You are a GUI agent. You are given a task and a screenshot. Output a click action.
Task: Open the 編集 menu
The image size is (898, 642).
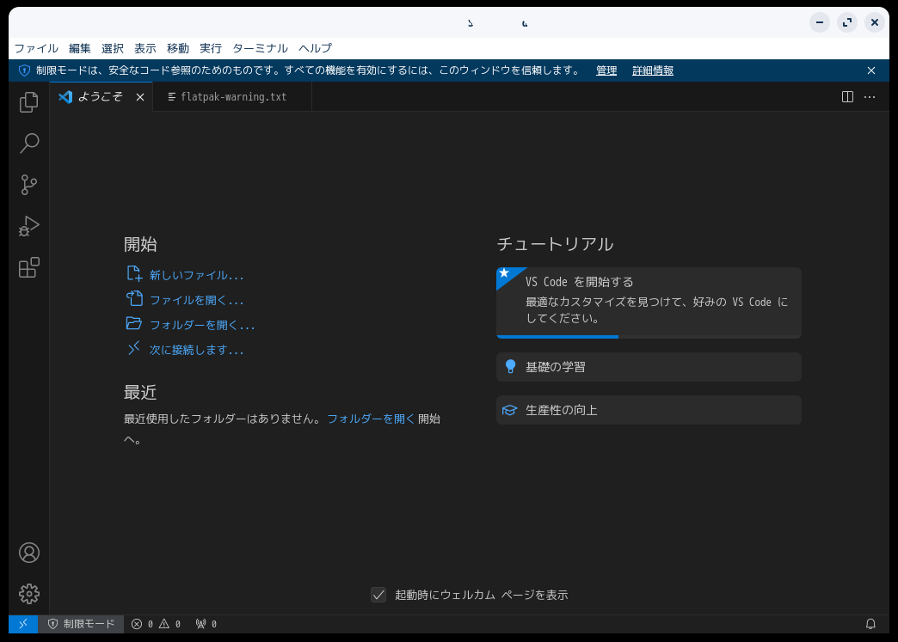pyautogui.click(x=80, y=49)
